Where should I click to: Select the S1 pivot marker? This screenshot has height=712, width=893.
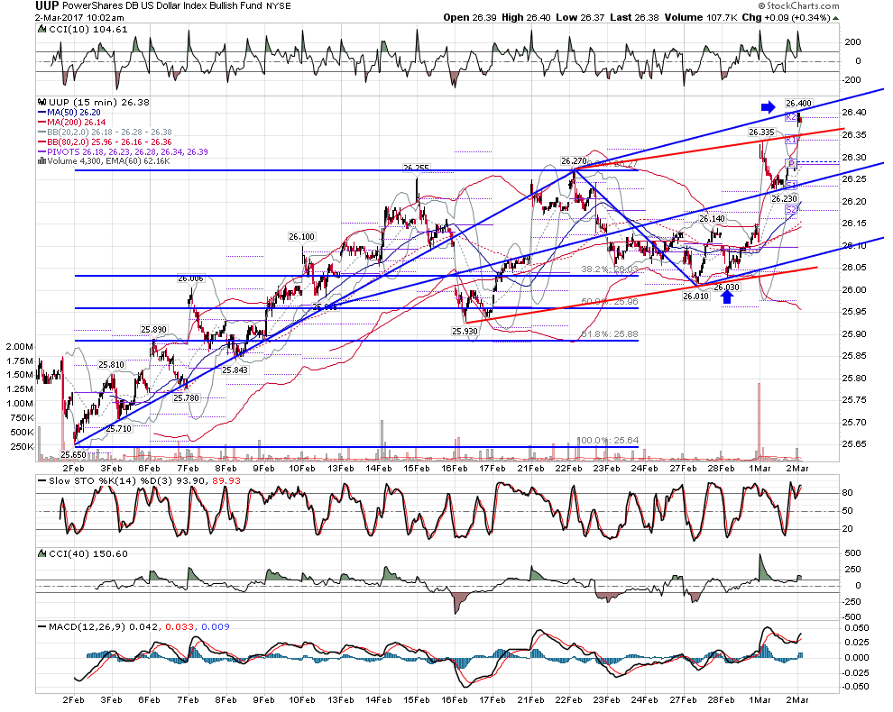[x=790, y=185]
